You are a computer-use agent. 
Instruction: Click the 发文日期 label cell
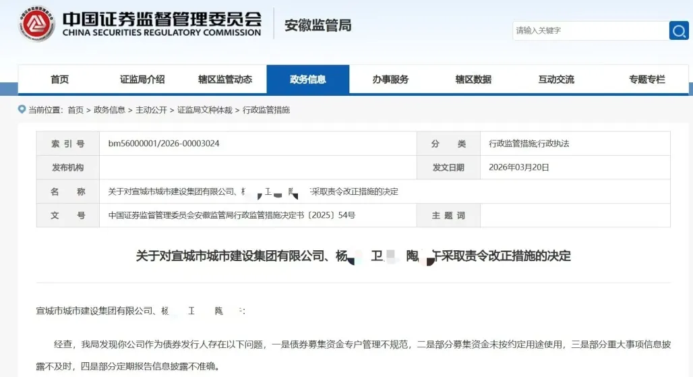point(448,167)
